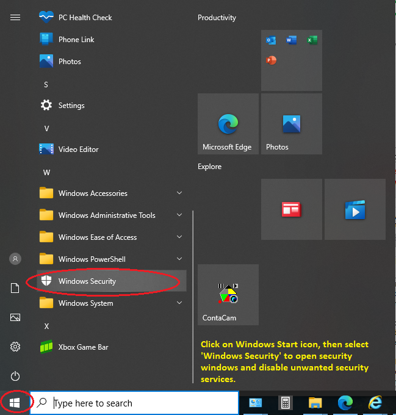Click the hamburger menu at top left
396x415 pixels.
[x=15, y=18]
